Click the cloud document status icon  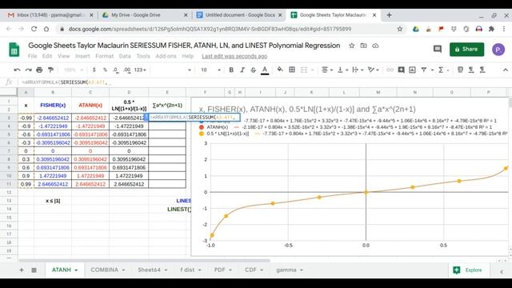pos(375,46)
